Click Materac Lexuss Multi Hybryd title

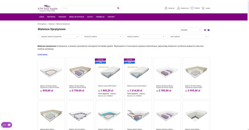(107, 86)
